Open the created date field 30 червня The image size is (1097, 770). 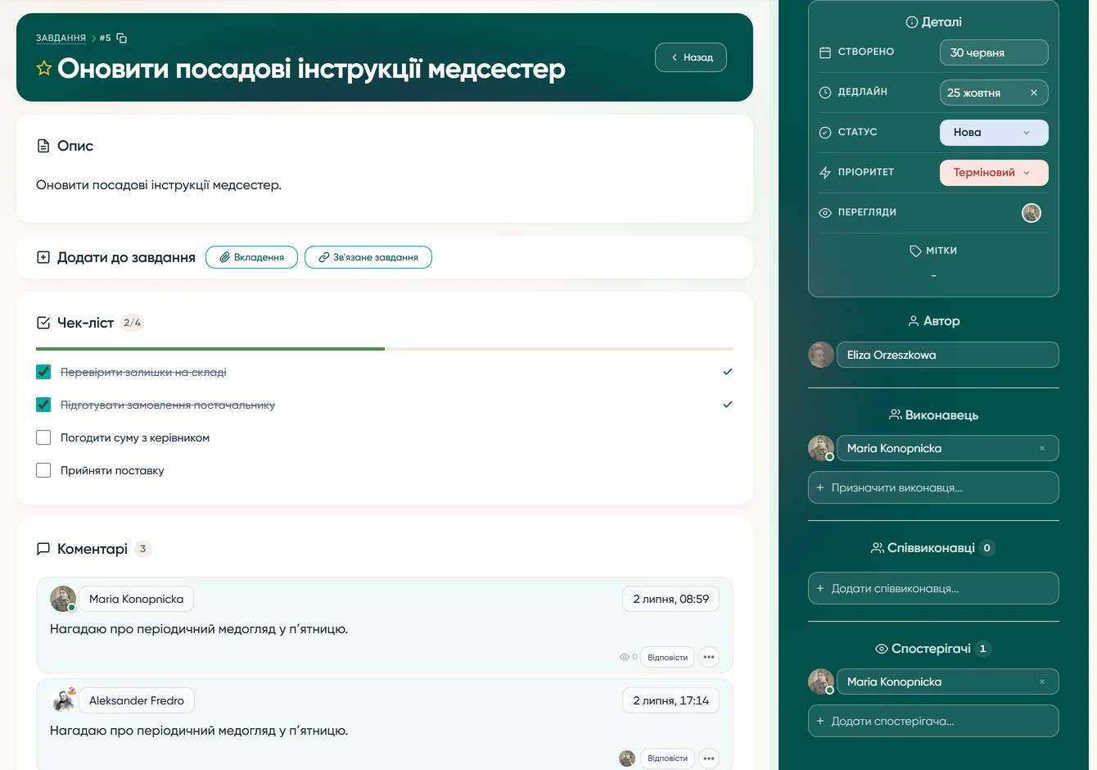coord(994,52)
